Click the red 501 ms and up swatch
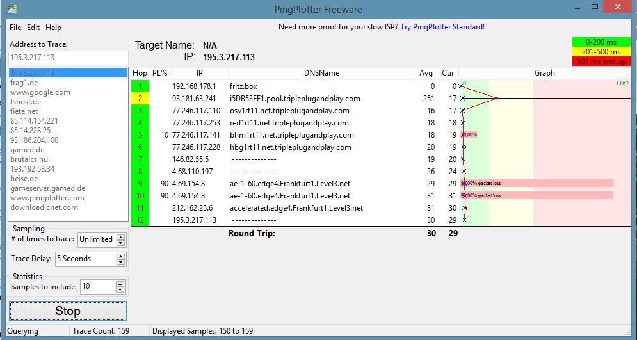Image resolution: width=637 pixels, height=340 pixels. (601, 61)
